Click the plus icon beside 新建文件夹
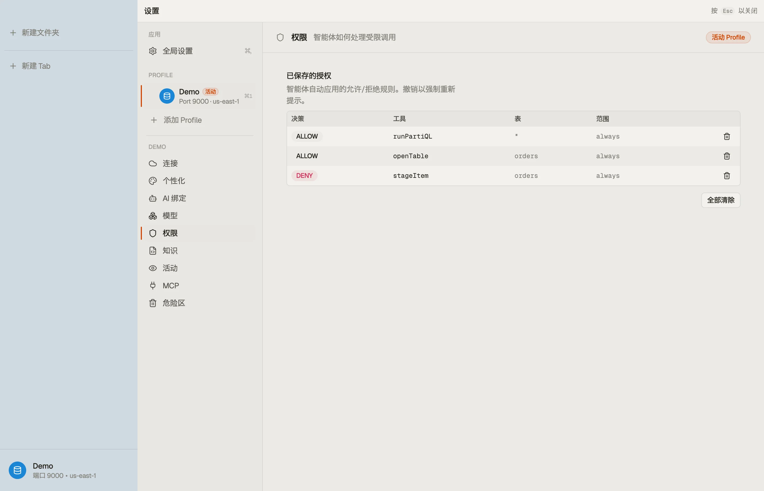 tap(13, 32)
